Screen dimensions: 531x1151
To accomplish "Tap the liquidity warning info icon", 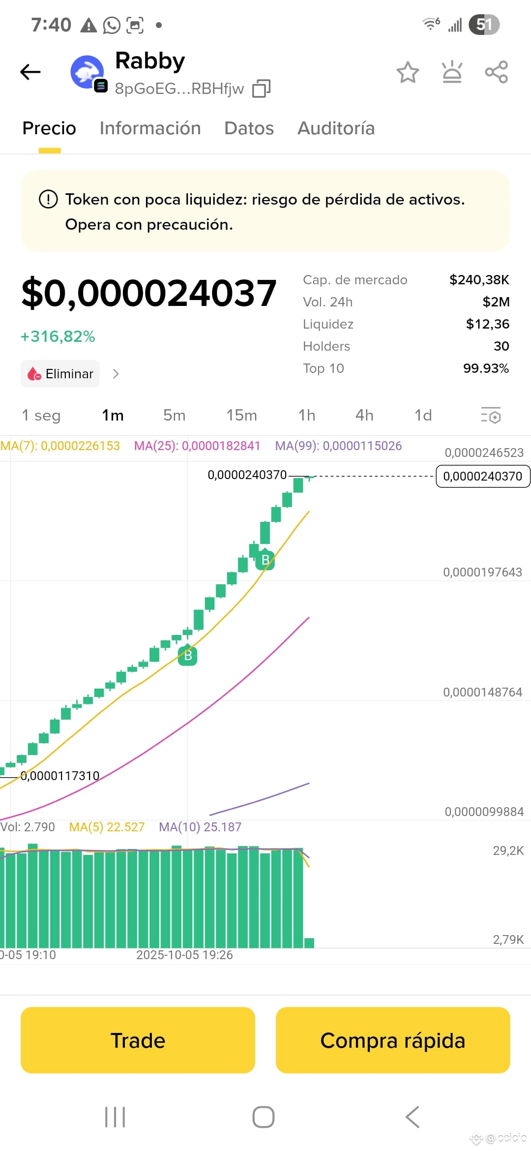I will 48,199.
